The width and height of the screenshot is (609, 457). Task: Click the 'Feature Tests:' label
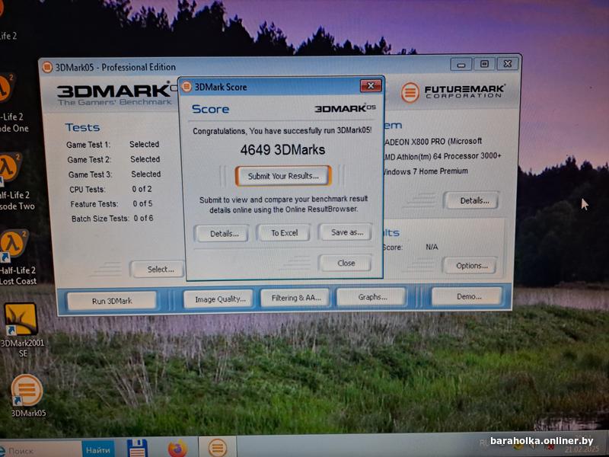pyautogui.click(x=94, y=204)
